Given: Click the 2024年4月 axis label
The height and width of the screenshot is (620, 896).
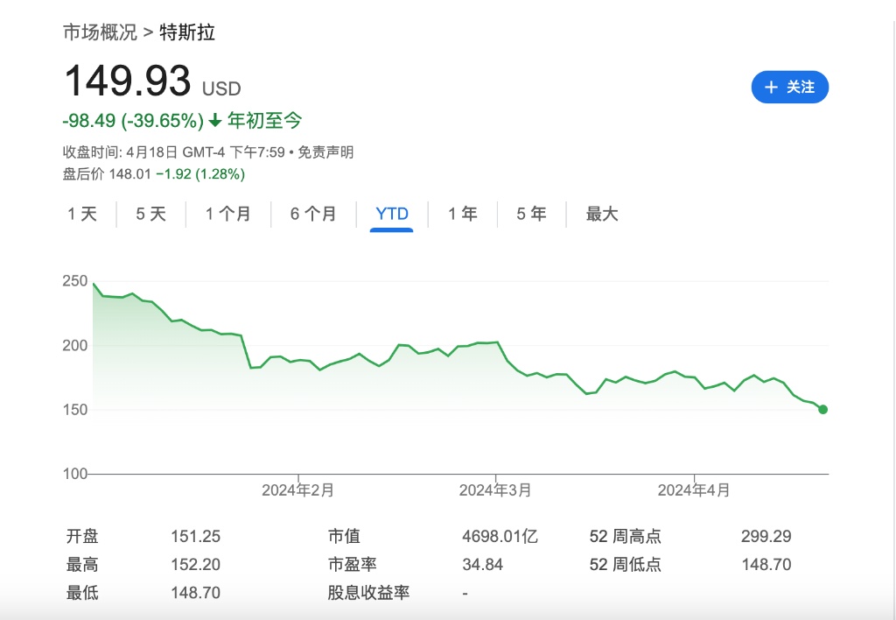Looking at the screenshot, I should [x=693, y=490].
